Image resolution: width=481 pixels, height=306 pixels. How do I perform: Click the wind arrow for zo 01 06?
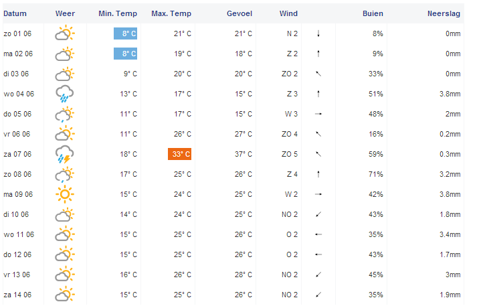[x=319, y=33]
